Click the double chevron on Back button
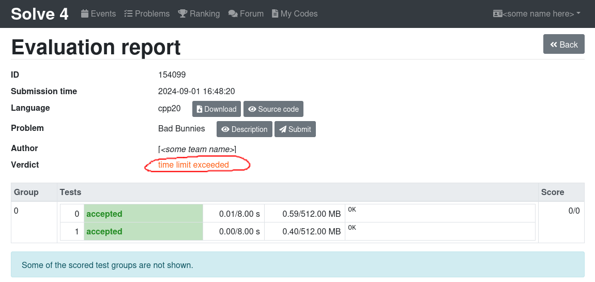595x282 pixels. point(553,44)
